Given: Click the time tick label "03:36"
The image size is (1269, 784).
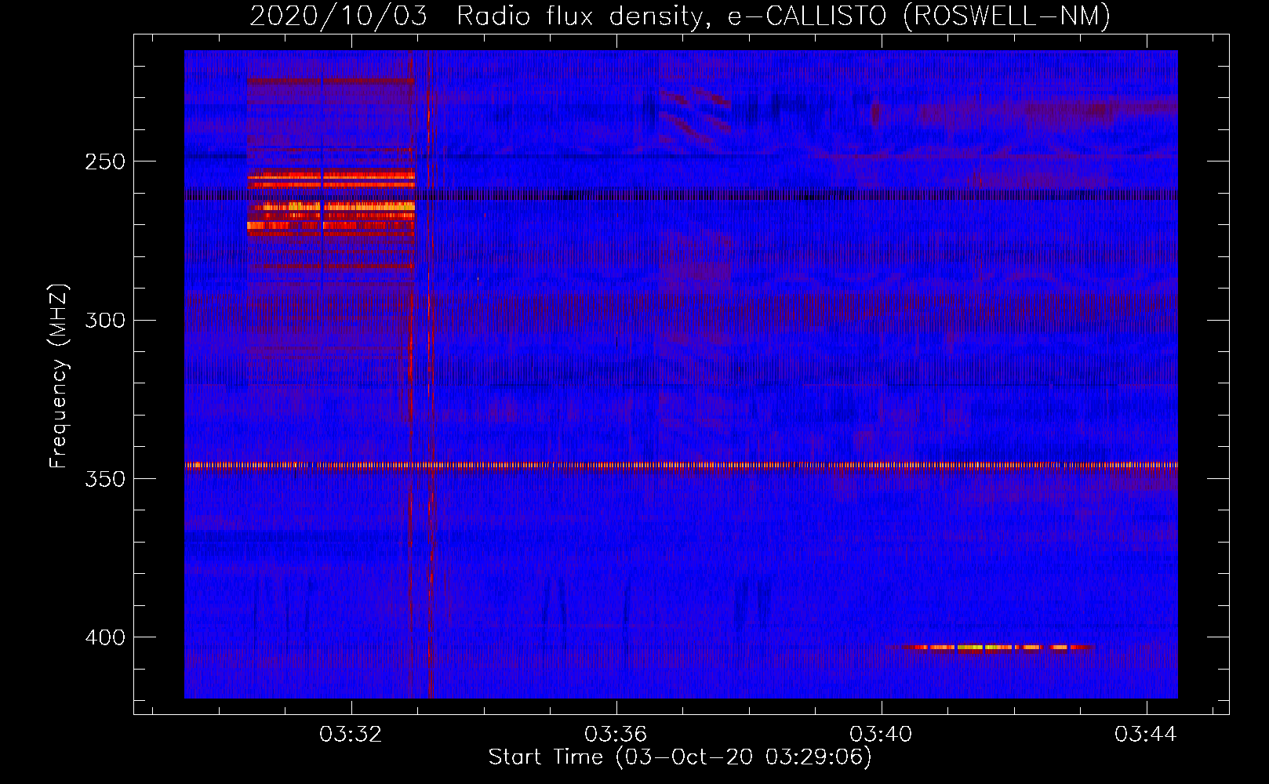Looking at the screenshot, I should click(616, 734).
